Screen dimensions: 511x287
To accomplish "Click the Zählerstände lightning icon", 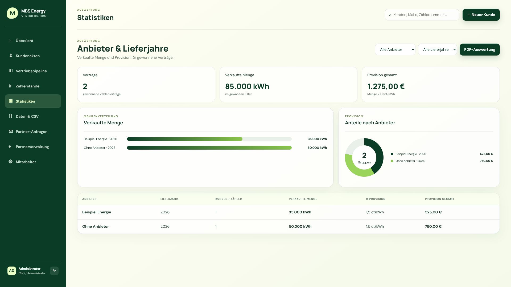I will 10,86.
